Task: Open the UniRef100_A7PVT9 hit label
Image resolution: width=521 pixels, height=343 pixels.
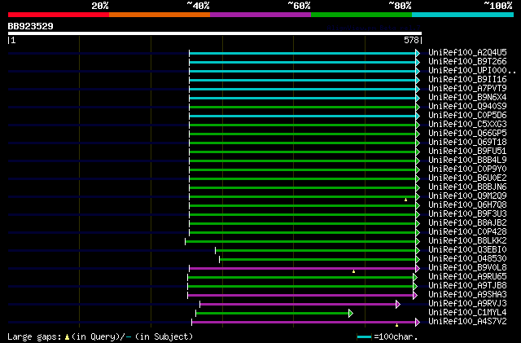Action: coord(467,88)
